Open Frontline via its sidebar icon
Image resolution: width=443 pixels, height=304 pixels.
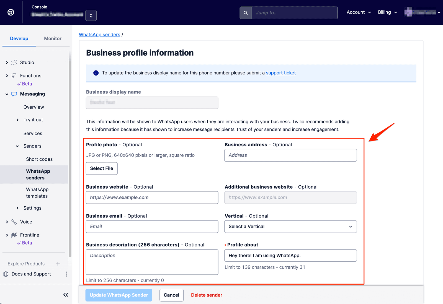coord(14,235)
